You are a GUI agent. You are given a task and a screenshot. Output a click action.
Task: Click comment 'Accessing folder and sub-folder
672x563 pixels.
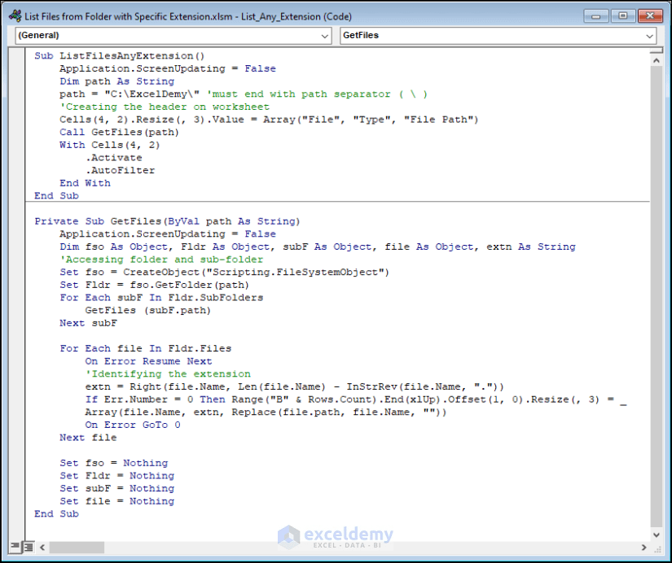161,260
